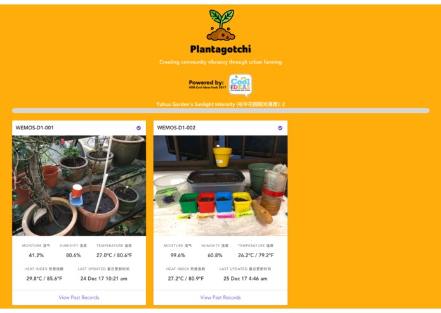Click the 41.2% moisture reading

coord(36,255)
